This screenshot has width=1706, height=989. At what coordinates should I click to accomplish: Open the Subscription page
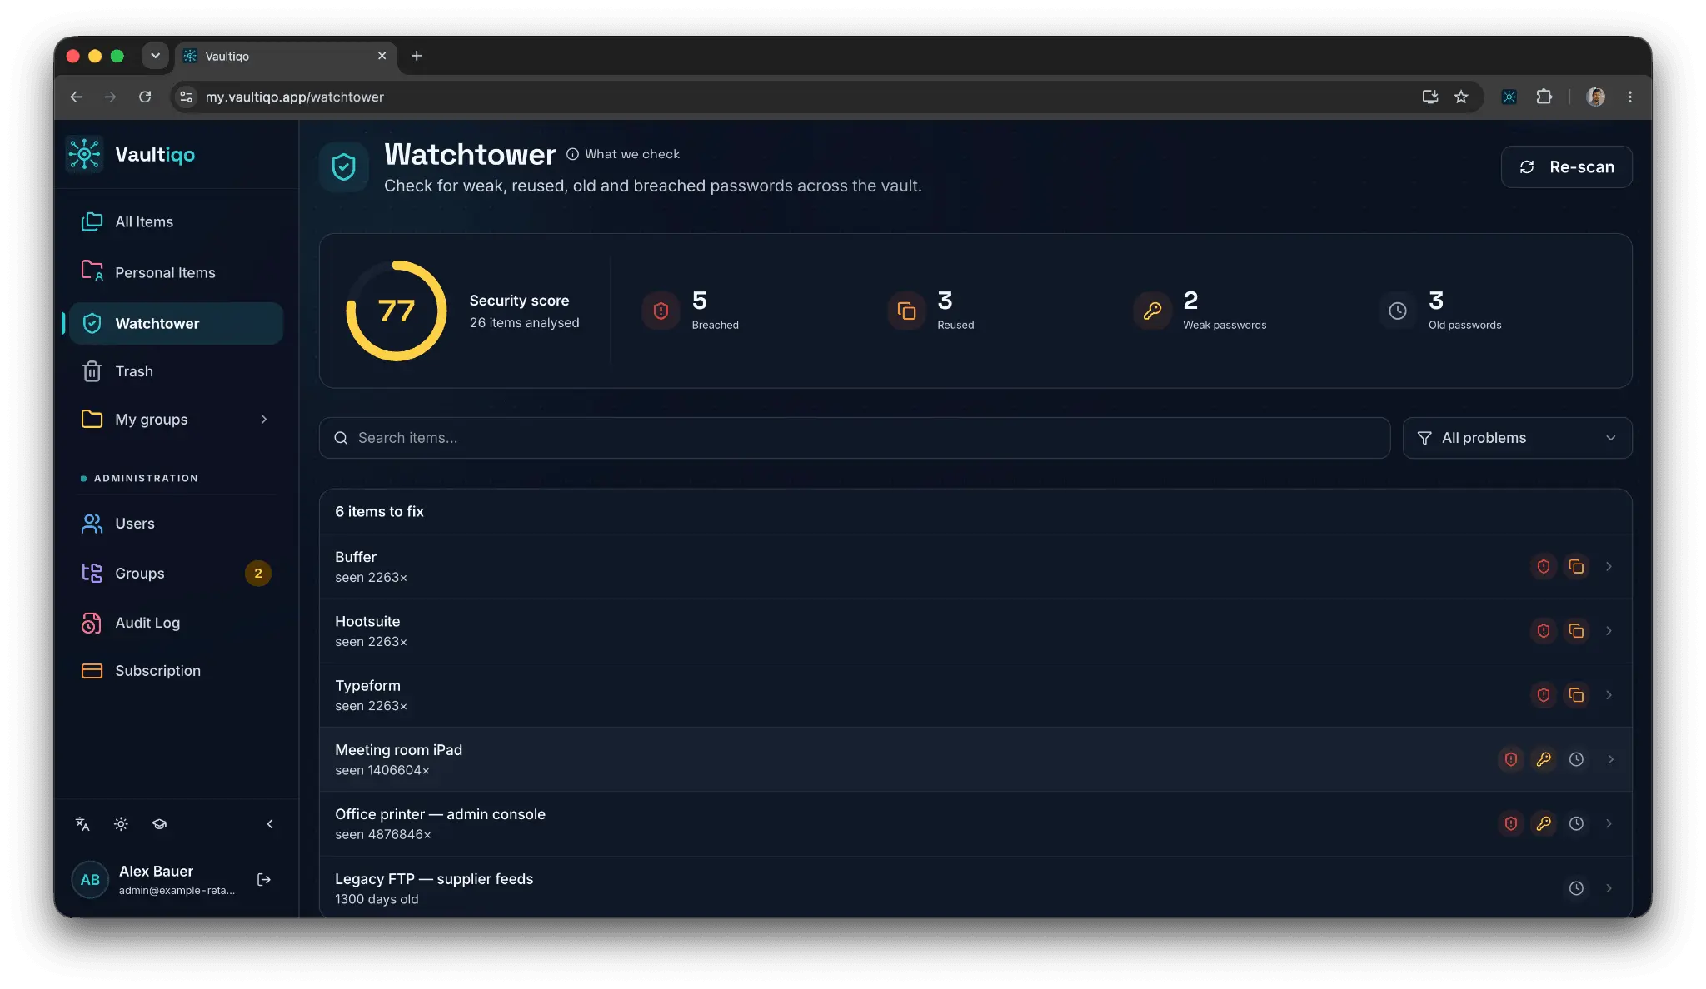tap(176, 671)
